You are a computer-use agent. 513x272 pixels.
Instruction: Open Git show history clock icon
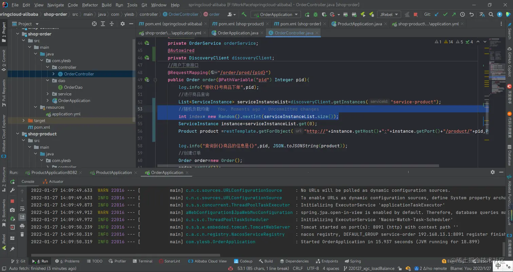[x=462, y=15]
